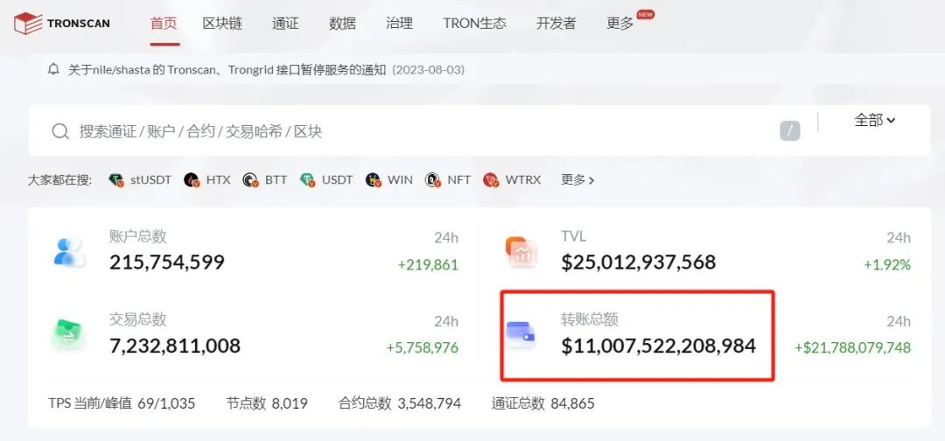Screen dimensions: 945x441
Task: Click the 转账总额 wallet icon
Action: 521,332
